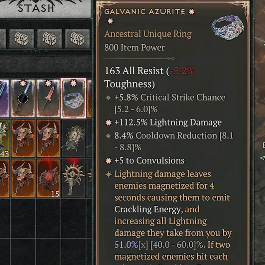Select the horned skull under the red sword
This screenshot has height=265, width=265.
point(48,138)
